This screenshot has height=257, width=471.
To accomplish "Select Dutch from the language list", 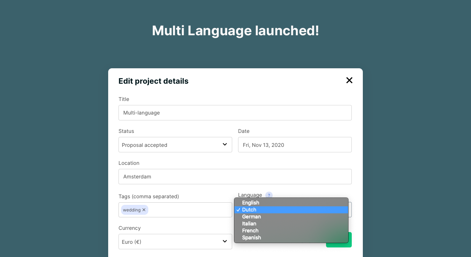I will [x=291, y=210].
